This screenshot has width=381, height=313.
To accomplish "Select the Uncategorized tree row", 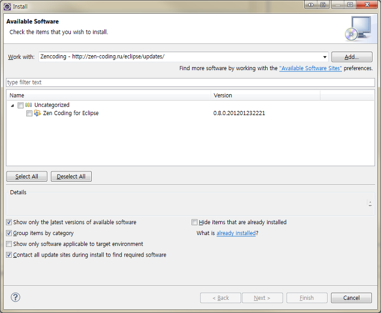I will [x=191, y=105].
